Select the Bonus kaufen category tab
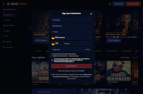Viewport: 143px width, 94px height. [x=111, y=51]
